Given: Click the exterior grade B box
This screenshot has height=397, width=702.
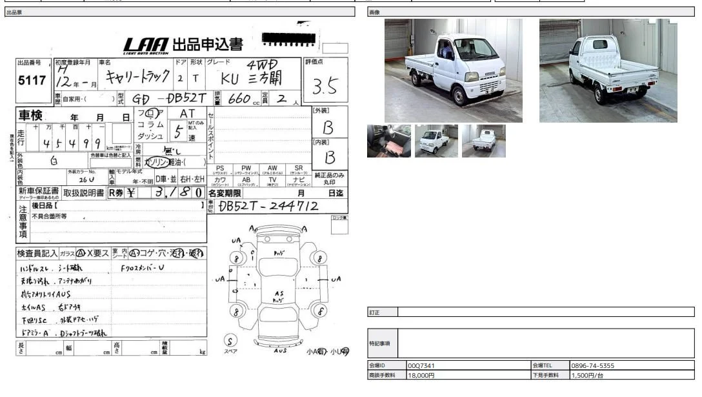Looking at the screenshot, I should 330,122.
